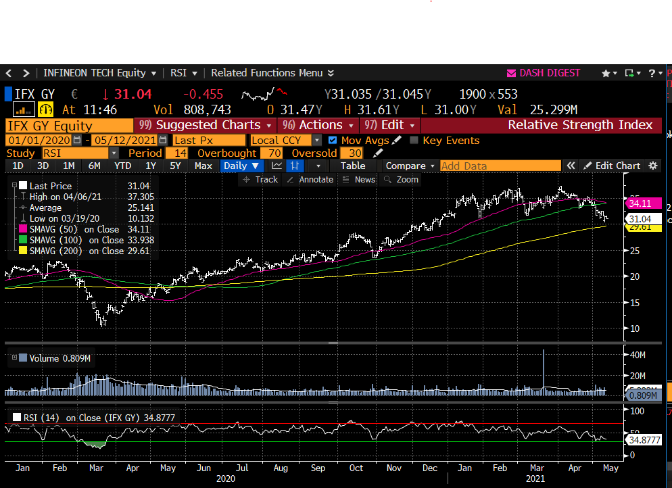Click the intraday sparkline next to price change
Image resolution: width=672 pixels, height=488 pixels.
tap(264, 93)
